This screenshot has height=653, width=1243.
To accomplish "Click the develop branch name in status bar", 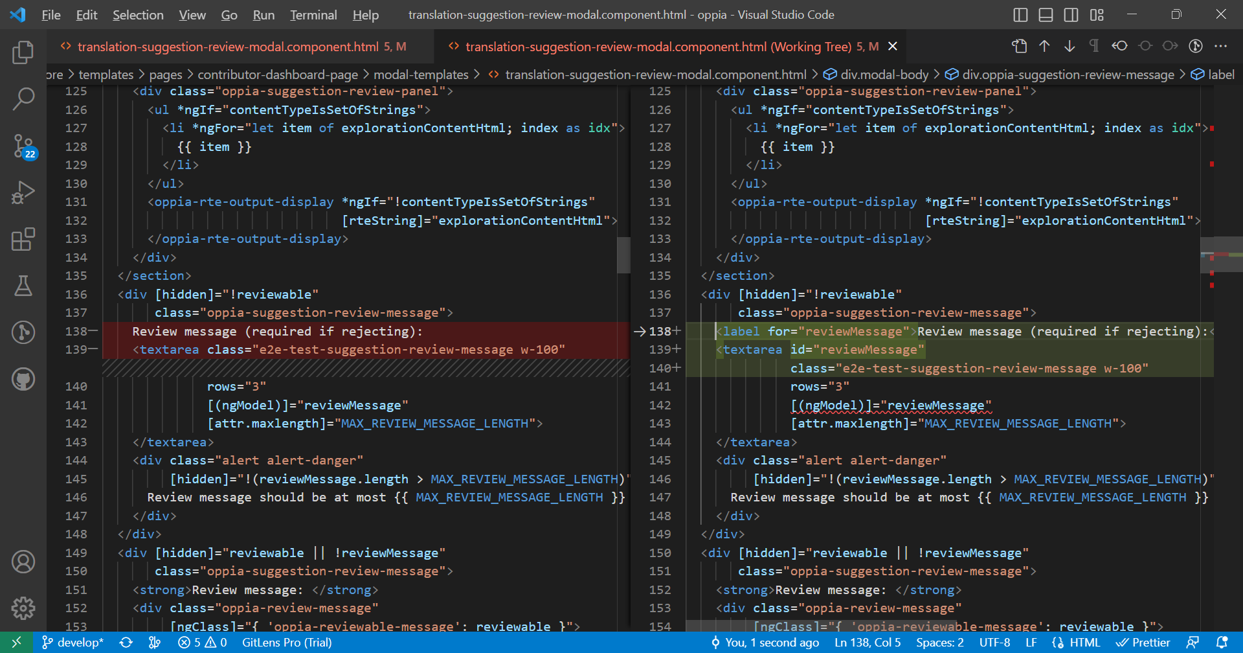I will [80, 642].
